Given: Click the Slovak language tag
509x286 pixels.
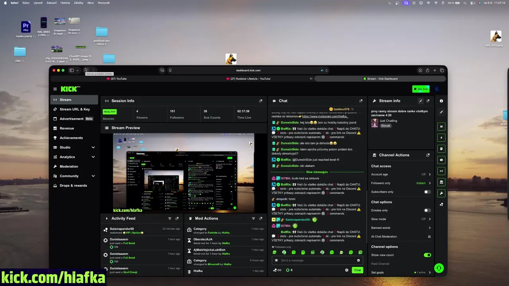Looking at the screenshot, I should pyautogui.click(x=386, y=126).
